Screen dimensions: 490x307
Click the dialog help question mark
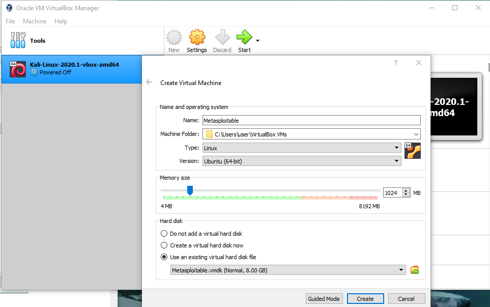click(x=396, y=63)
